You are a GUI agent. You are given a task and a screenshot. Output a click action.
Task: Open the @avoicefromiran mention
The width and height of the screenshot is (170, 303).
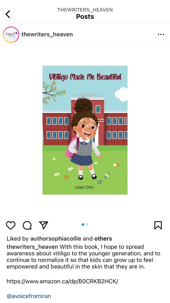(29, 296)
